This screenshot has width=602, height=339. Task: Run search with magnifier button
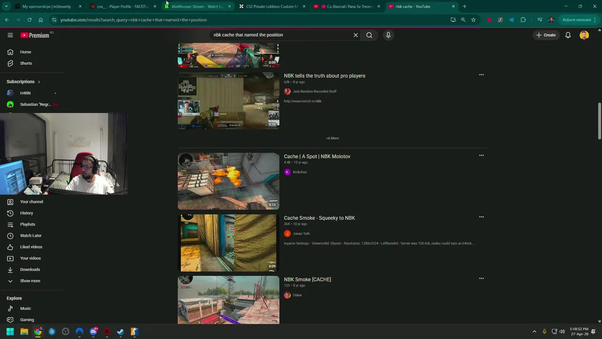(x=369, y=35)
